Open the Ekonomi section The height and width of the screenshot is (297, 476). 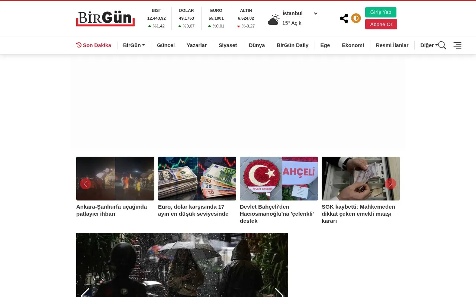353,45
